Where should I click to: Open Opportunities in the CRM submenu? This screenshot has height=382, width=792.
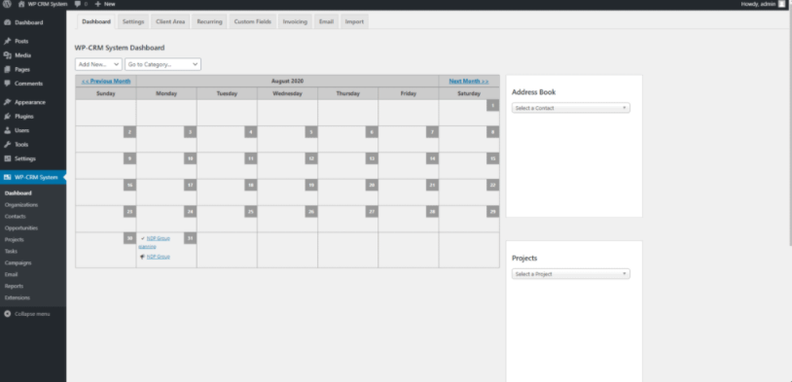click(21, 228)
